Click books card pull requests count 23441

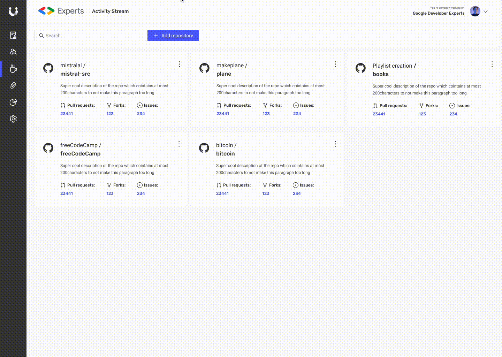379,114
